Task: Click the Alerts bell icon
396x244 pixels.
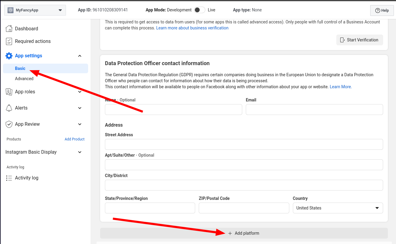Action: (x=9, y=108)
